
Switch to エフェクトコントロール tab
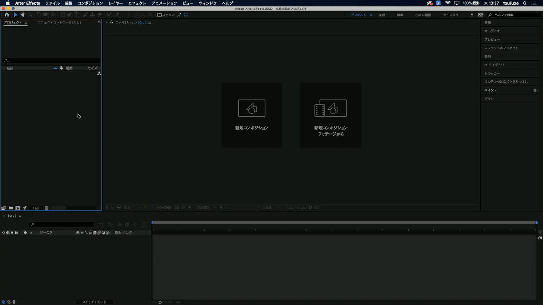[x=59, y=23]
